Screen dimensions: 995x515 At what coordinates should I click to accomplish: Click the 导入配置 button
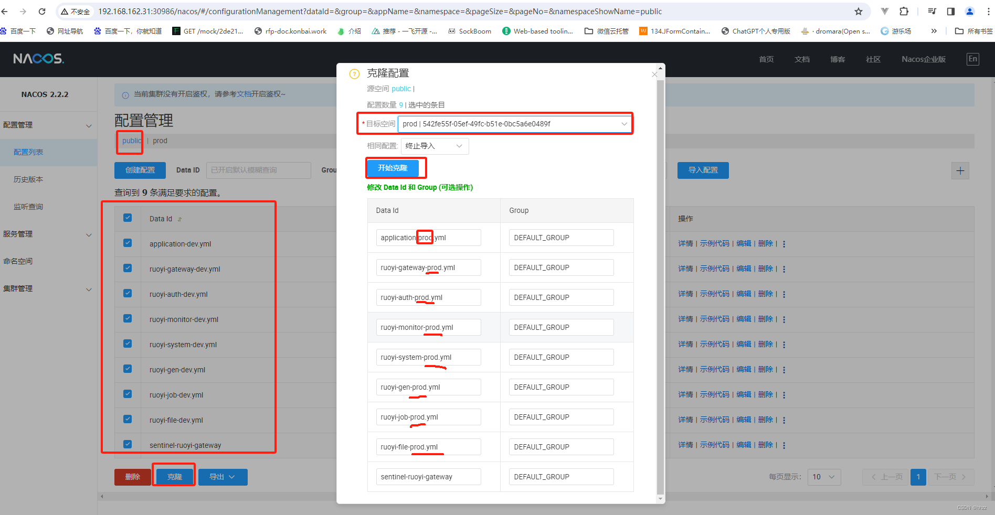(703, 170)
